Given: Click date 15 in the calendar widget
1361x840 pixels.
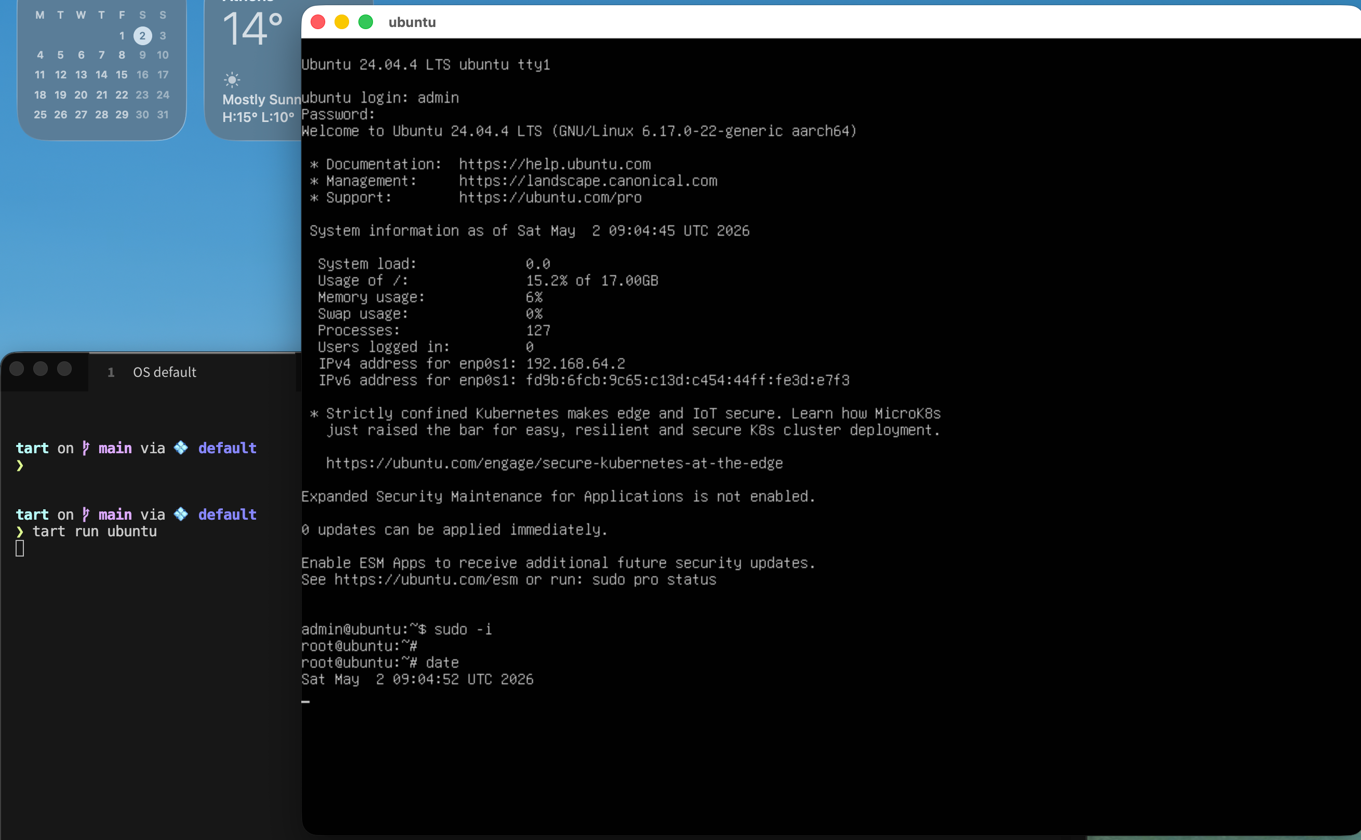Looking at the screenshot, I should pyautogui.click(x=122, y=74).
